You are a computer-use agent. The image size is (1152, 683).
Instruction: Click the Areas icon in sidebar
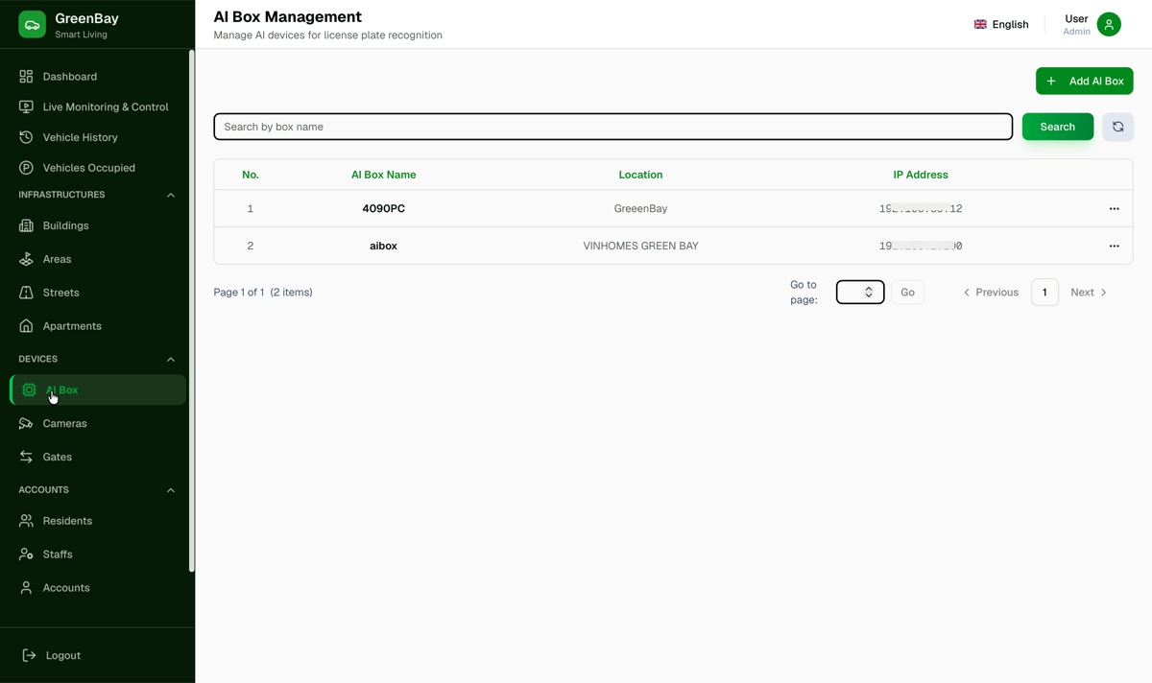[x=26, y=259]
